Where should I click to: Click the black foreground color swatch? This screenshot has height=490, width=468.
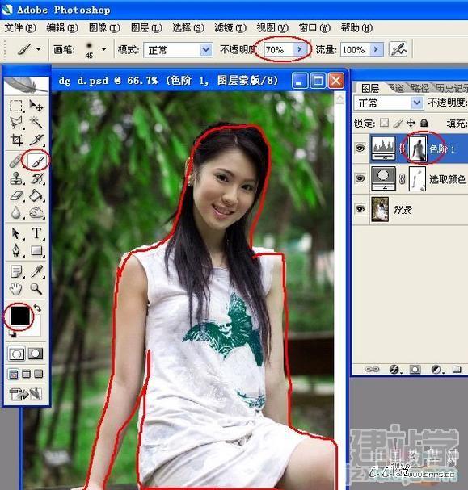coord(19,316)
